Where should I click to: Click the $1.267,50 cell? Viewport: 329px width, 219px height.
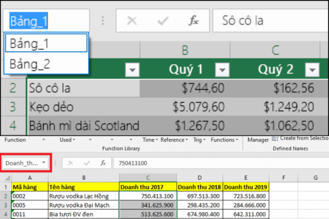(185, 125)
